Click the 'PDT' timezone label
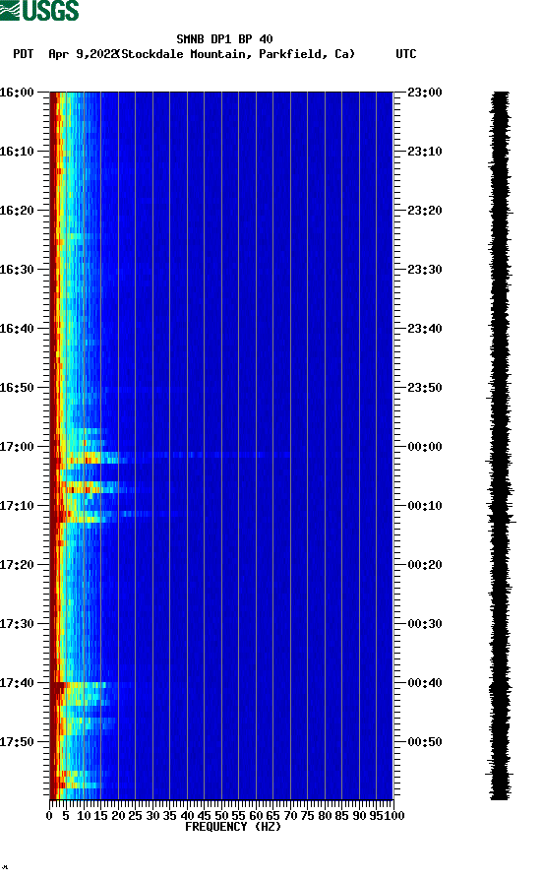The height and width of the screenshot is (878, 543). click(x=23, y=54)
